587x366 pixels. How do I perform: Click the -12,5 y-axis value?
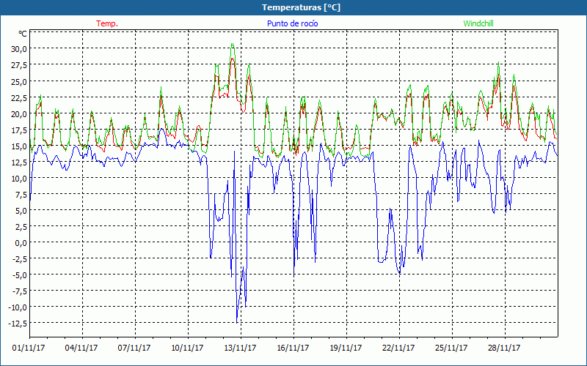pyautogui.click(x=19, y=324)
